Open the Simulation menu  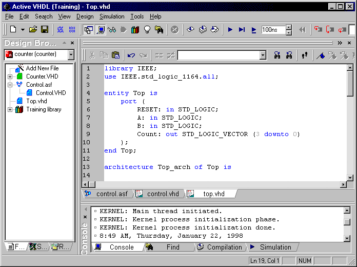(111, 16)
